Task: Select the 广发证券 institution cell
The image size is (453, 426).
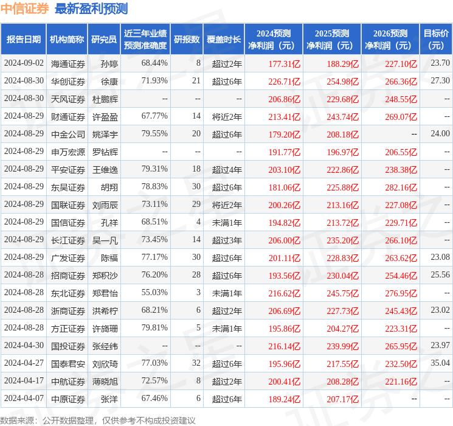Action: click(68, 257)
